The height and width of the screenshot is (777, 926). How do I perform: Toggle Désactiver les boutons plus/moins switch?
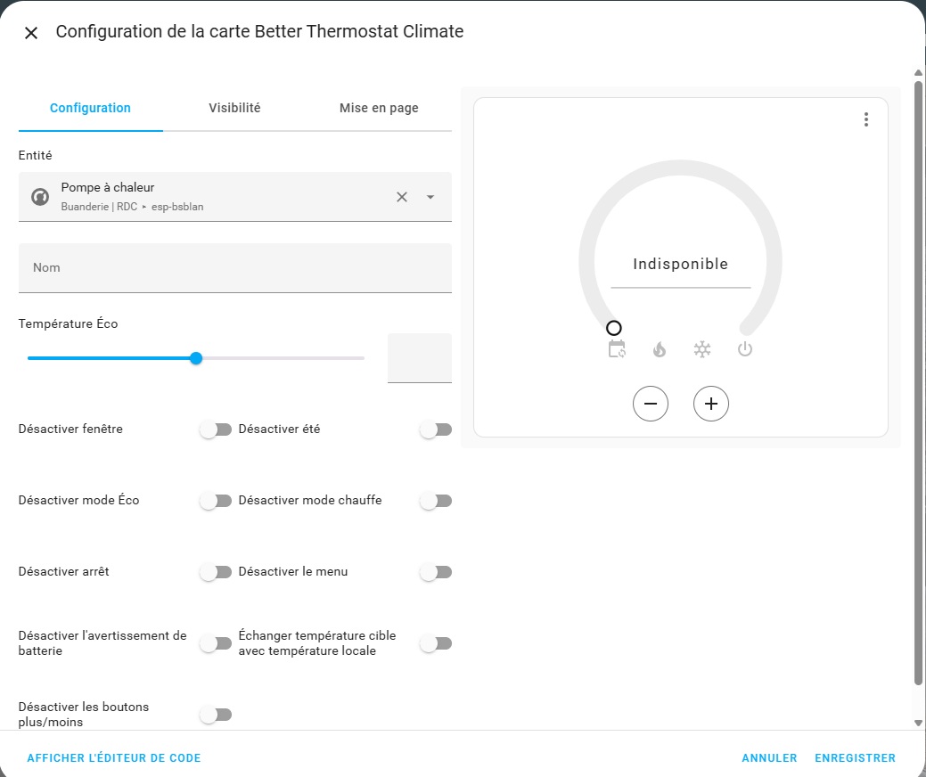tap(216, 715)
